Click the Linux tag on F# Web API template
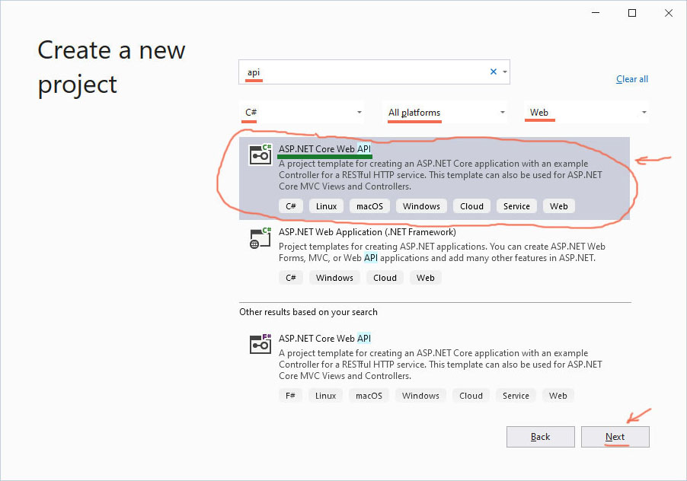This screenshot has height=481, width=687. tap(325, 396)
